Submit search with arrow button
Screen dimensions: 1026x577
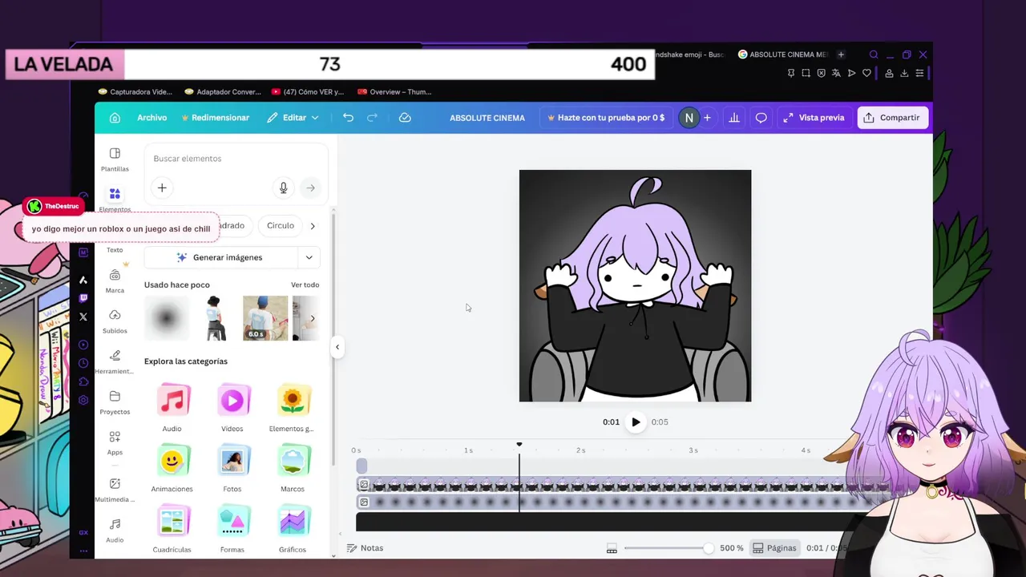[310, 188]
